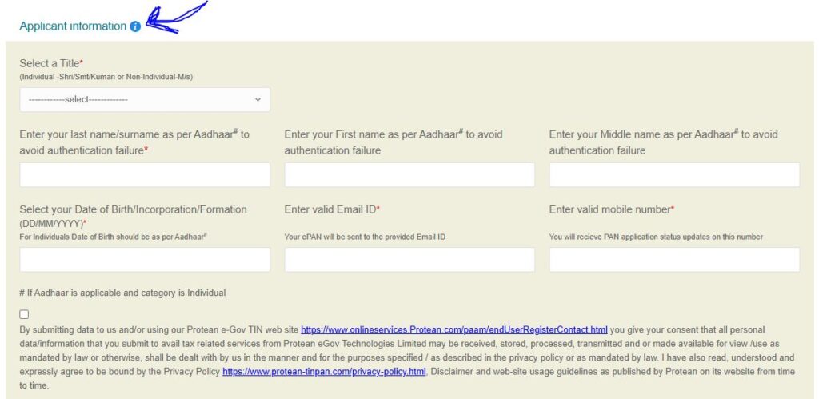Click into the First name input box
The height and width of the screenshot is (399, 819).
tap(409, 175)
